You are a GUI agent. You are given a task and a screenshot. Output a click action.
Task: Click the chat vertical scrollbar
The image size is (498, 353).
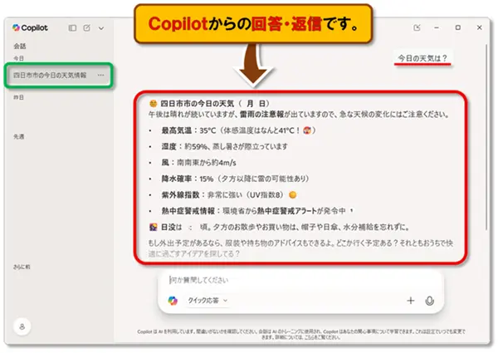[486, 136]
